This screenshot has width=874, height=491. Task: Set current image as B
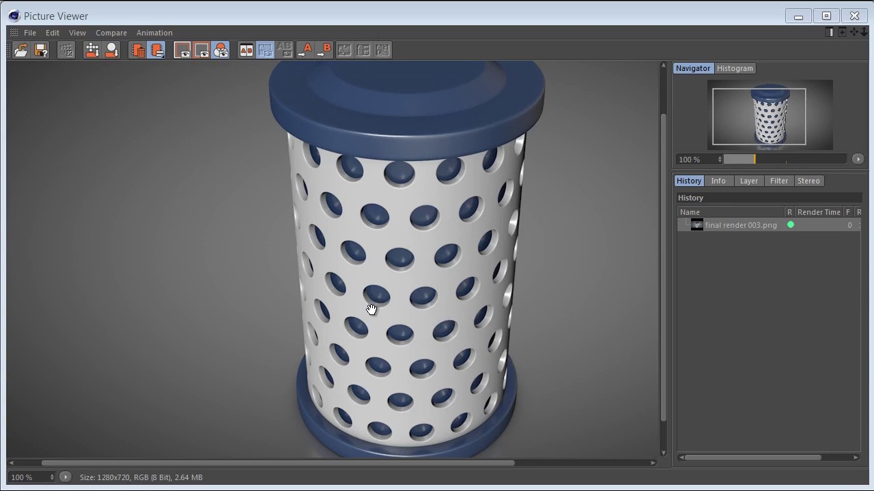(x=324, y=50)
